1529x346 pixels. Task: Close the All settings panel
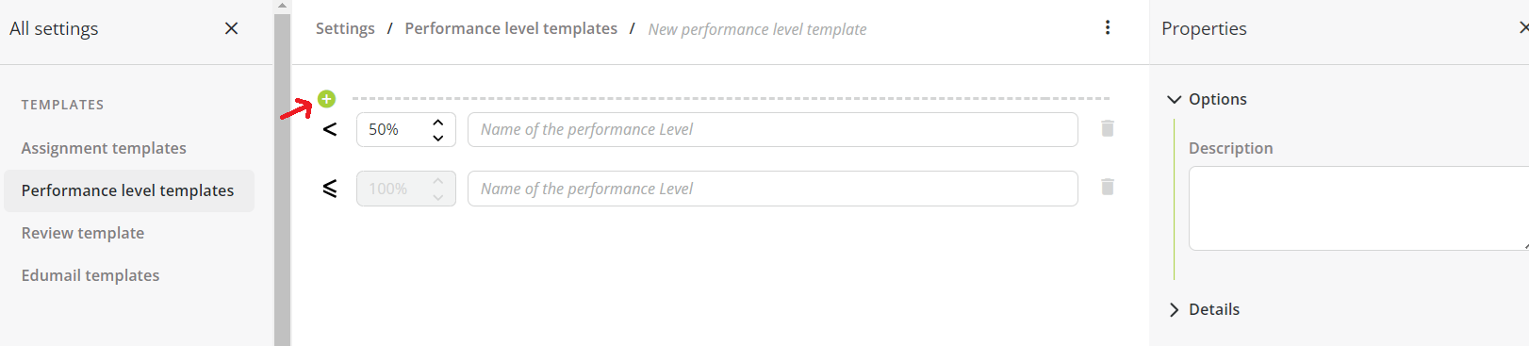pyautogui.click(x=232, y=28)
